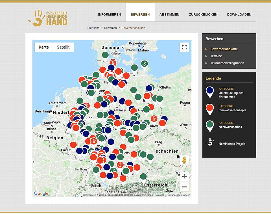271x214 pixels.
Task: Click the Helfende Hand logo
Action: tap(48, 18)
